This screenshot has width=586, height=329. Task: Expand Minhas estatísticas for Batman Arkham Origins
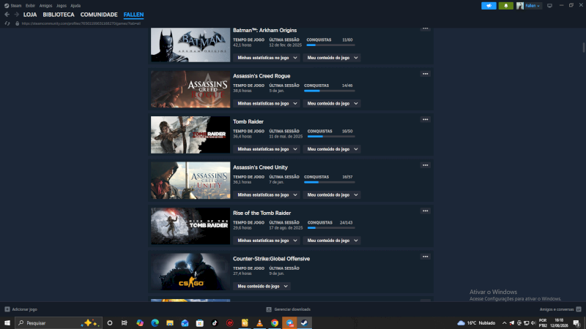pos(267,58)
